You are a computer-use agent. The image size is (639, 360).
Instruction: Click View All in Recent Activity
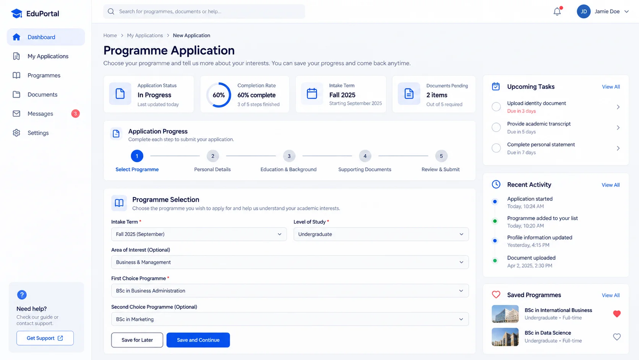point(611,185)
